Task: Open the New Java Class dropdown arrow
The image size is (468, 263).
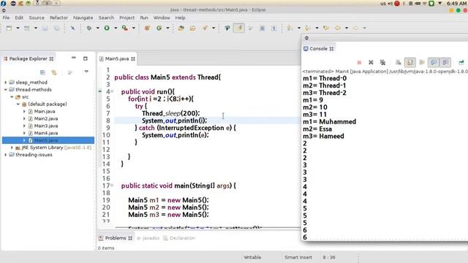Action: click(x=167, y=28)
